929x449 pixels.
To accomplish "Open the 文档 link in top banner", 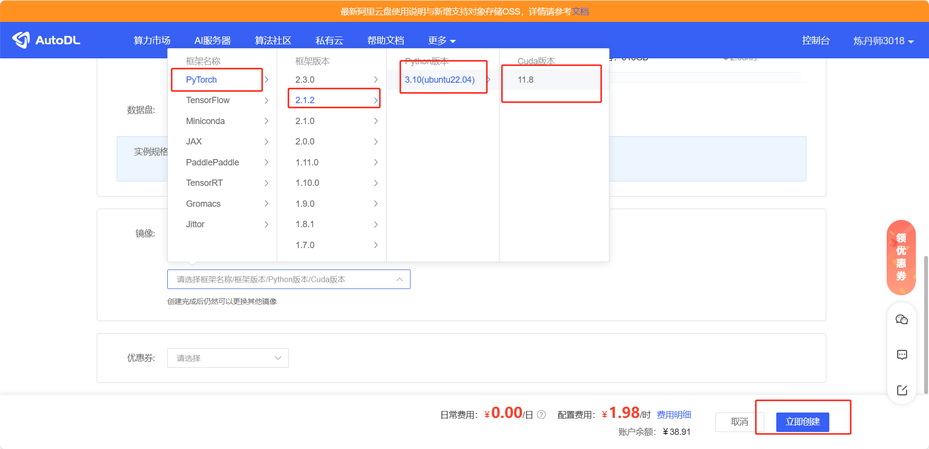I will pyautogui.click(x=580, y=11).
